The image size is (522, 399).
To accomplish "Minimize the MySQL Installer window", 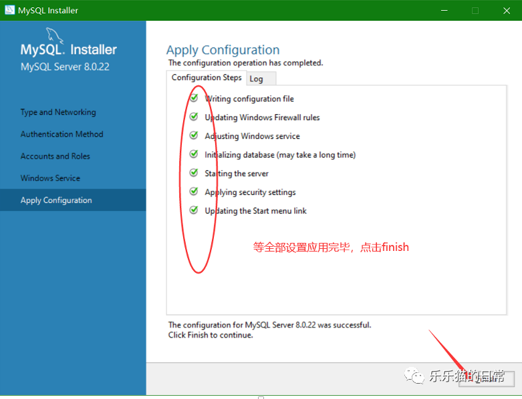I will 444,10.
